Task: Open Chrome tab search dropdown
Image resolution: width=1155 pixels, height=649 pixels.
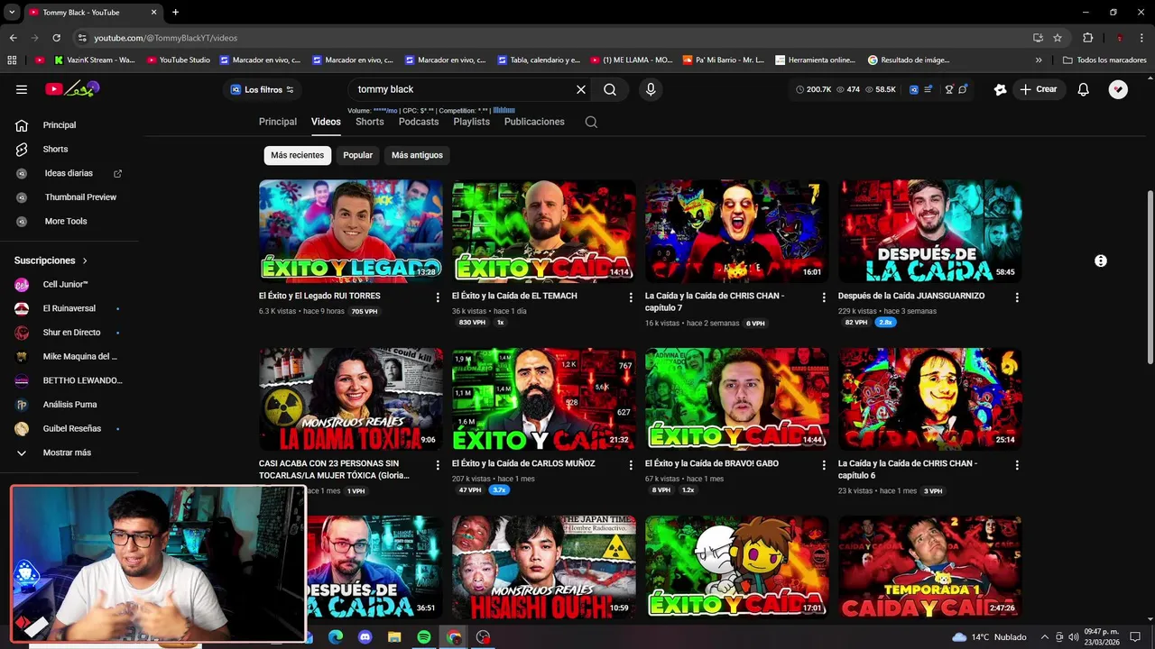Action: point(12,13)
